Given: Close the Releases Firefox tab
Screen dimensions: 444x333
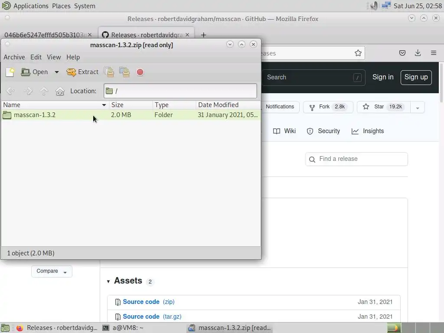Looking at the screenshot, I should tap(187, 35).
